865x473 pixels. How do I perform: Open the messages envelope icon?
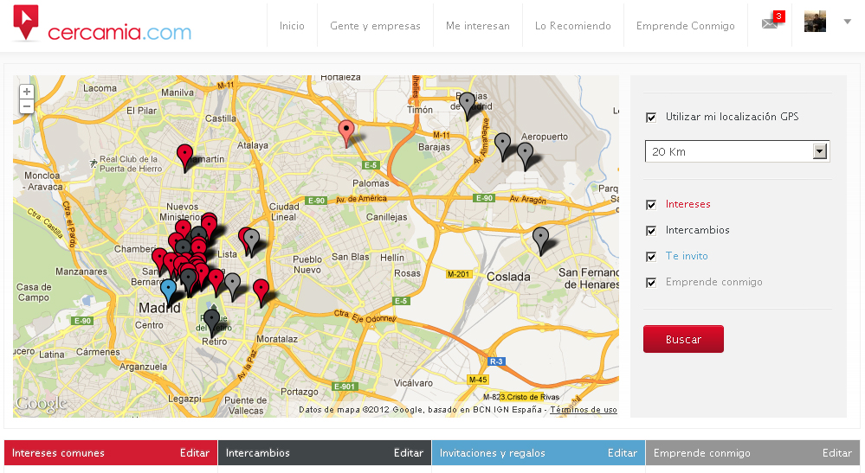tap(770, 23)
